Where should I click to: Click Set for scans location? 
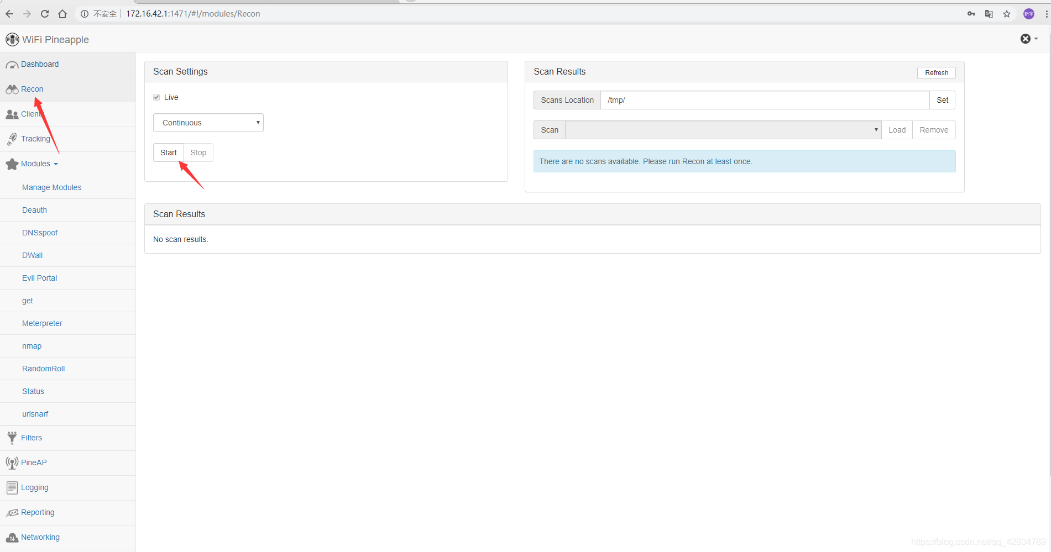[943, 100]
